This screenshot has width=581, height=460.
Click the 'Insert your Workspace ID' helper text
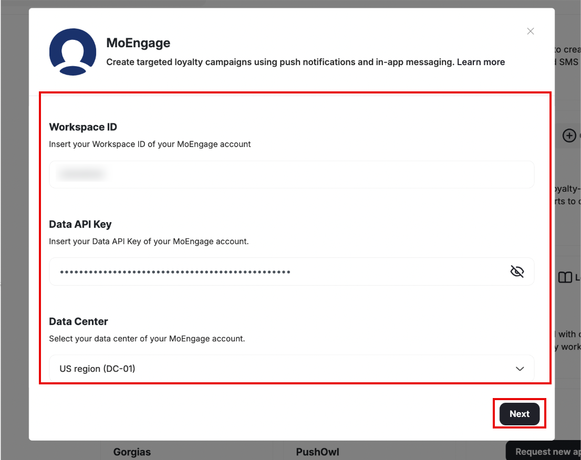[x=150, y=144]
